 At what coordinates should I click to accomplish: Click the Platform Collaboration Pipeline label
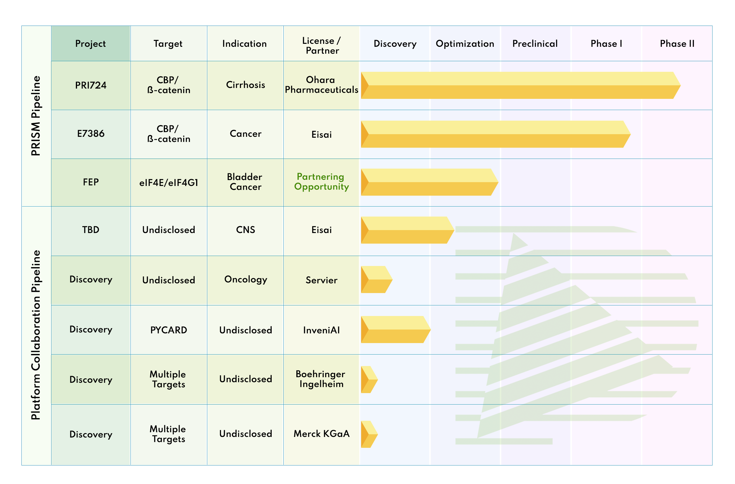point(36,335)
